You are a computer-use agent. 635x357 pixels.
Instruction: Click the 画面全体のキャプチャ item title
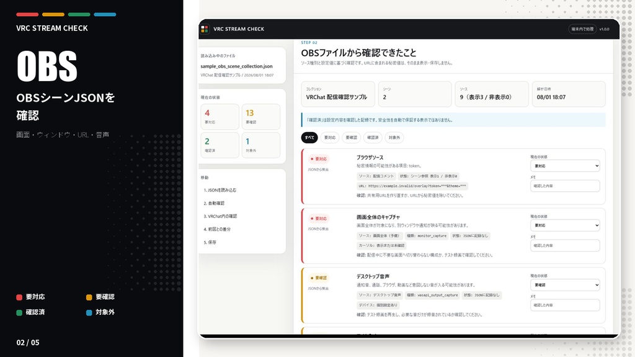[x=378, y=217]
